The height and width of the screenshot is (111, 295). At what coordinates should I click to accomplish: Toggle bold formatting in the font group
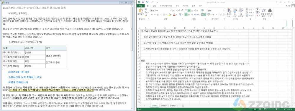pyautogui.click(x=152, y=14)
